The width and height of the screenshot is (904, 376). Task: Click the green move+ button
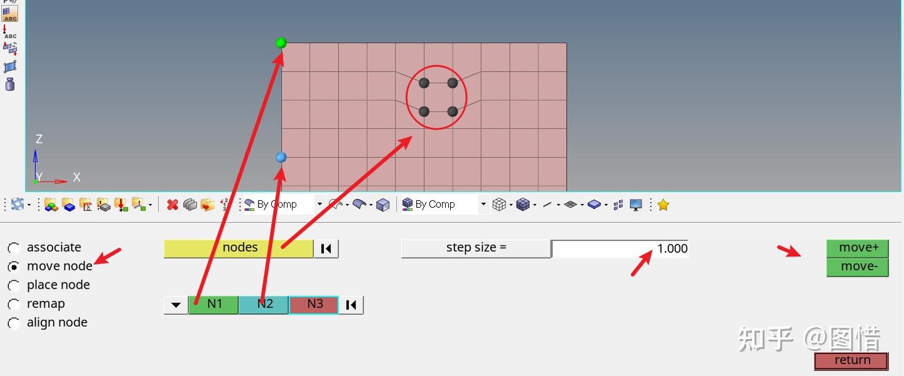point(858,248)
